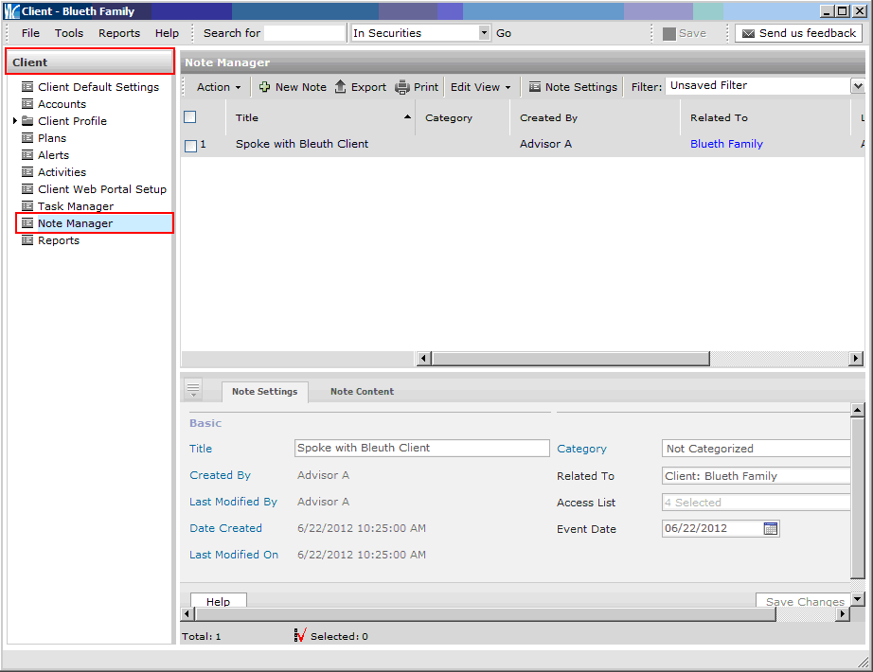Switch to the Note Content tab
The width and height of the screenshot is (873, 672).
point(362,392)
